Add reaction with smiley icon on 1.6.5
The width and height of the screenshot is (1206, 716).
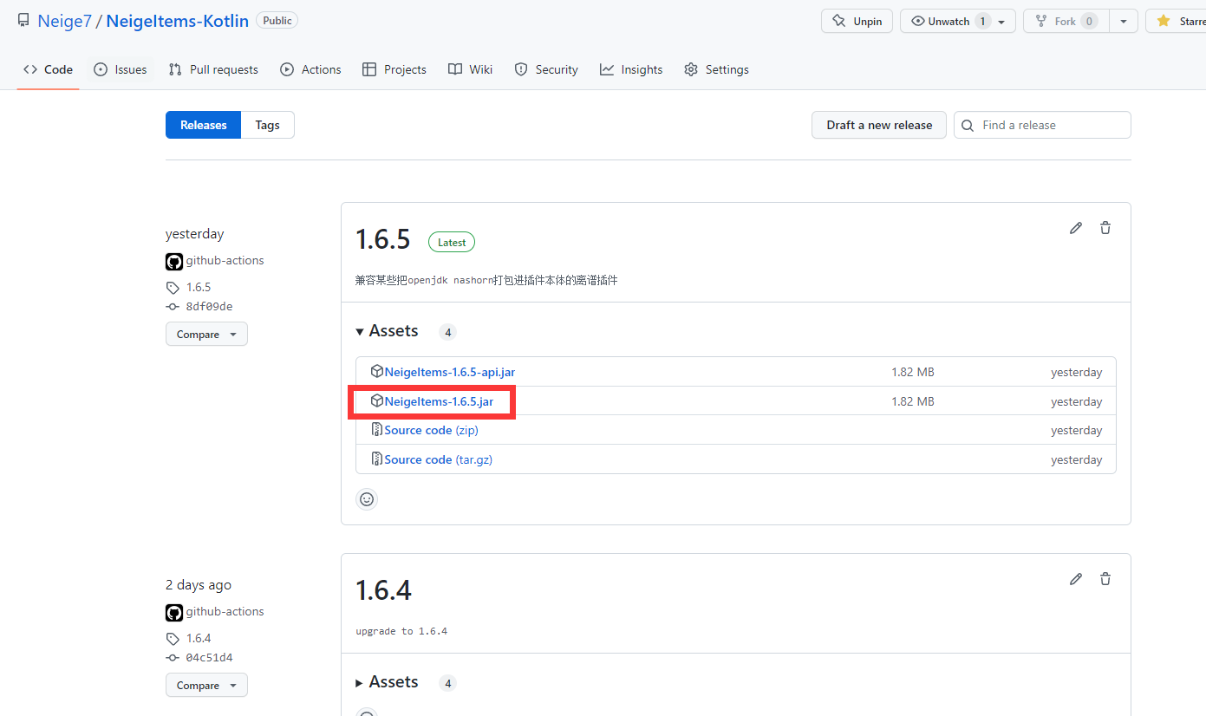pos(367,499)
